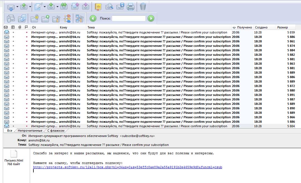Click the save message floppy icon
Screen dimensions: 301x183
tap(120, 7)
